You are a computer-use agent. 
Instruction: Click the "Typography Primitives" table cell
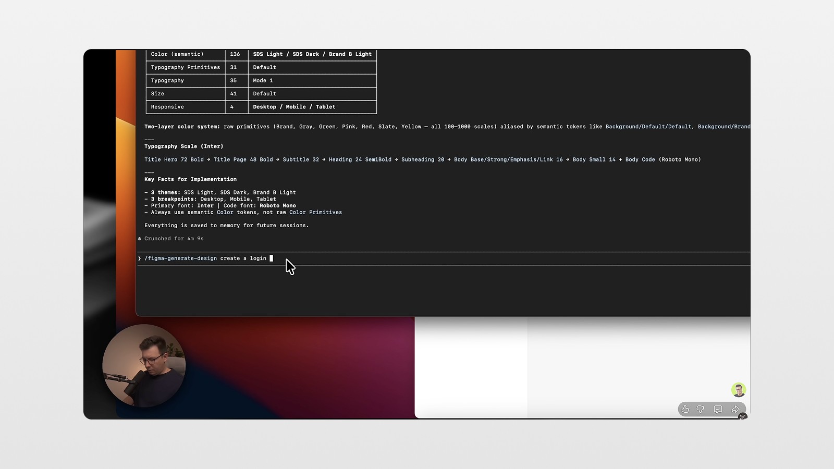[x=186, y=67]
